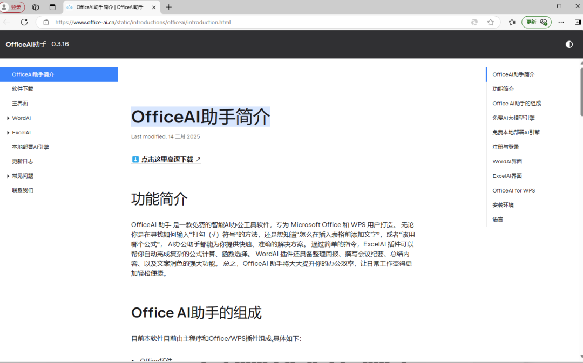Click the external-link arrow after 高速下载
The height and width of the screenshot is (363, 583).
pos(198,160)
